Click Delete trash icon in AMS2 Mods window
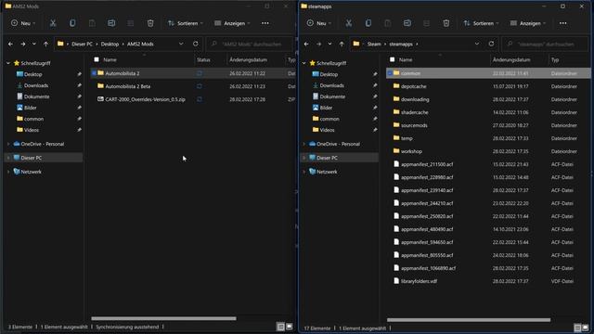The height and width of the screenshot is (334, 594). pos(150,23)
